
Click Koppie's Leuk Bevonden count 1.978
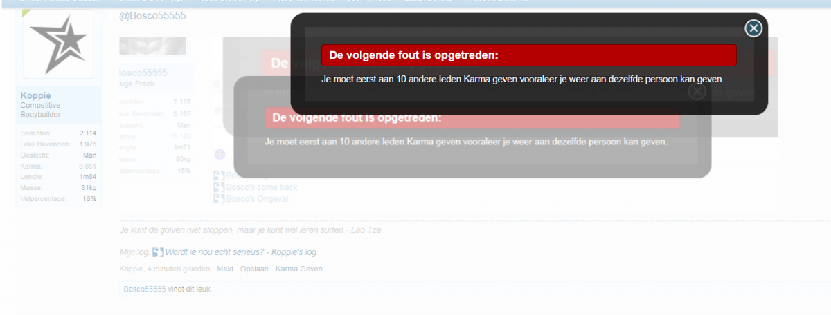coord(87,144)
